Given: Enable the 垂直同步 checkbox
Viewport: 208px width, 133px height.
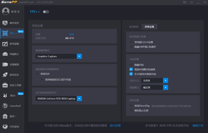Looking at the screenshot, I should (37, 73).
